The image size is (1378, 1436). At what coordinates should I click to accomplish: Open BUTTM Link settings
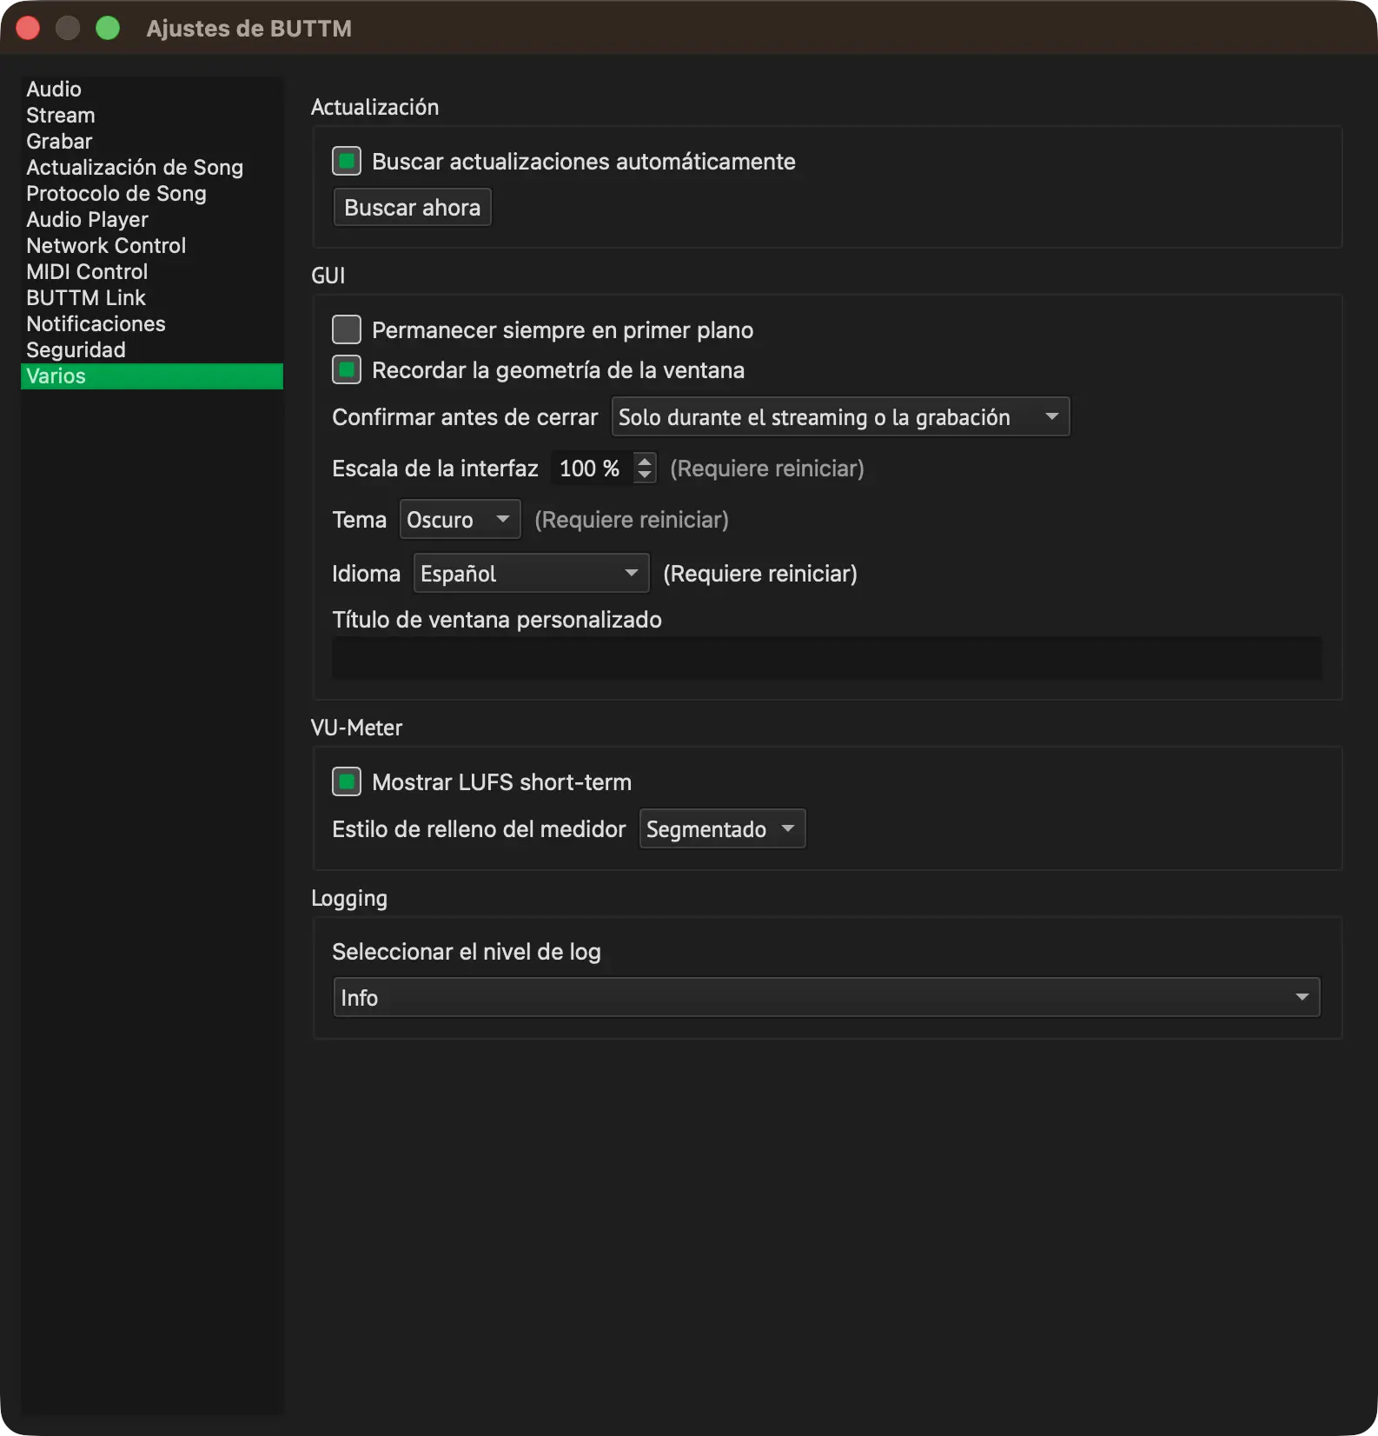(152, 298)
